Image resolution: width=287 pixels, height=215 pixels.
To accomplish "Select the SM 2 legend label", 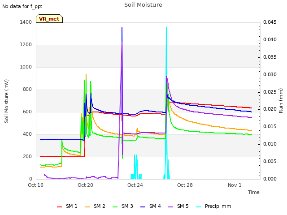I will [100, 206].
